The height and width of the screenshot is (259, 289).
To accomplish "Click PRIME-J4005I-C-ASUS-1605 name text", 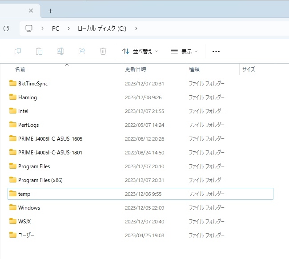I will tap(50, 139).
